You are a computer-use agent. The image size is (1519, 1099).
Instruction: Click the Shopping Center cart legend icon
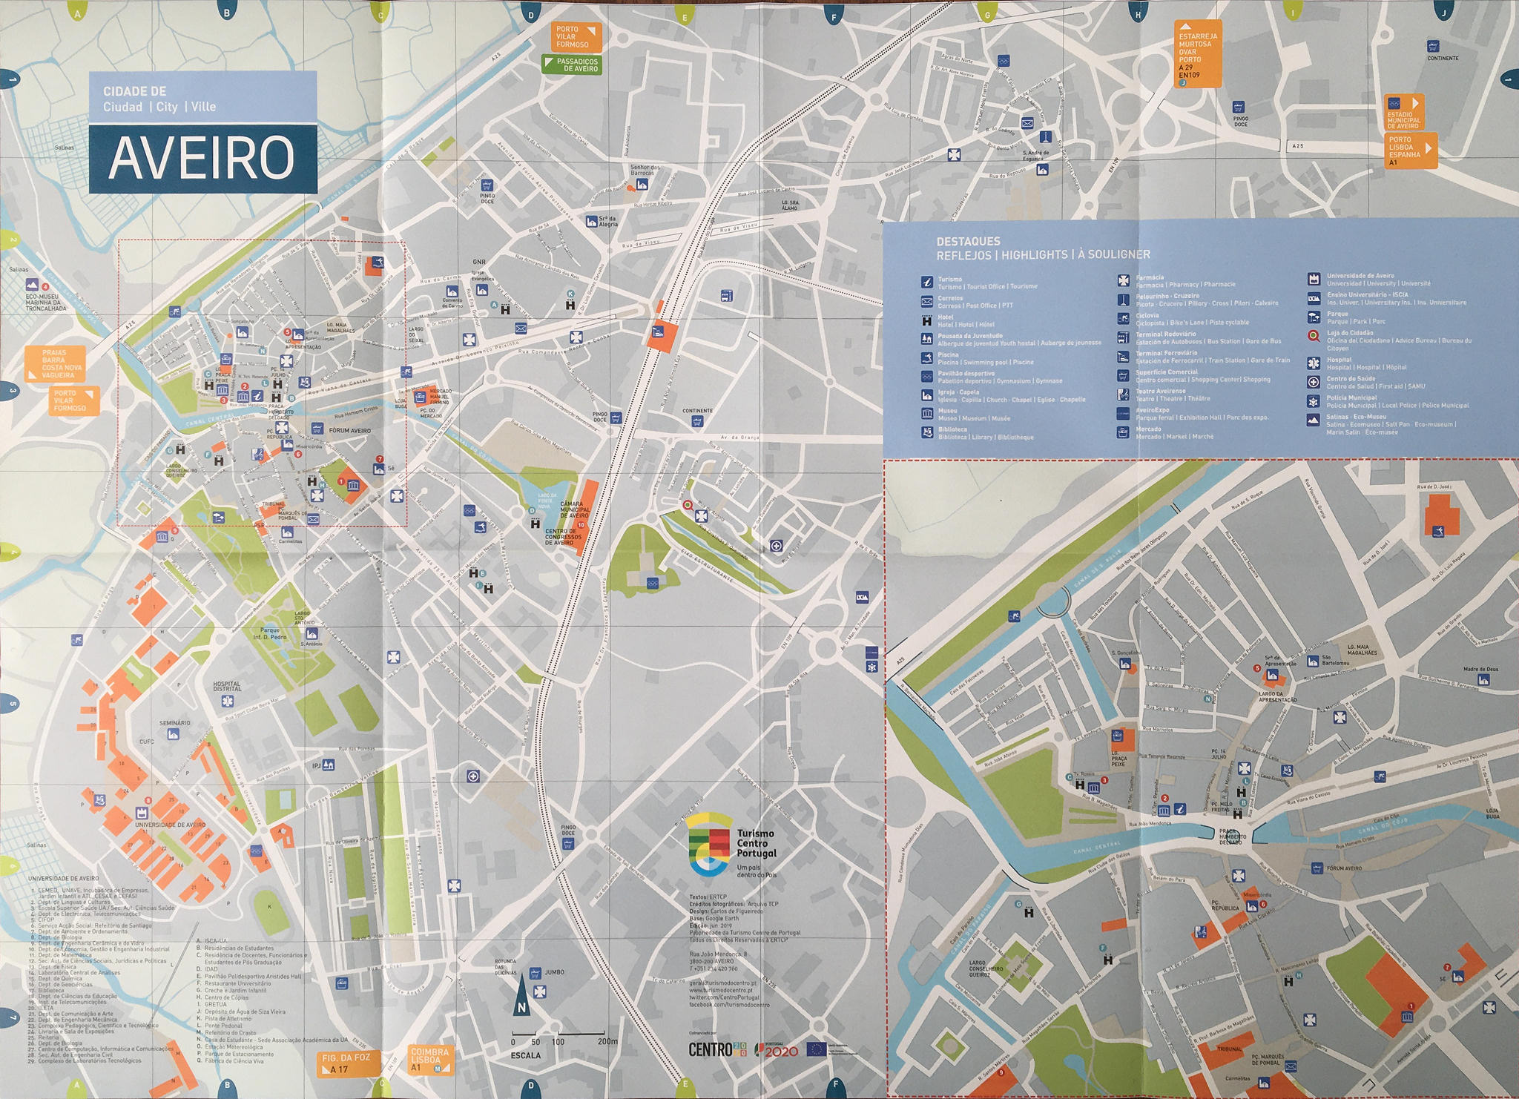[1123, 375]
